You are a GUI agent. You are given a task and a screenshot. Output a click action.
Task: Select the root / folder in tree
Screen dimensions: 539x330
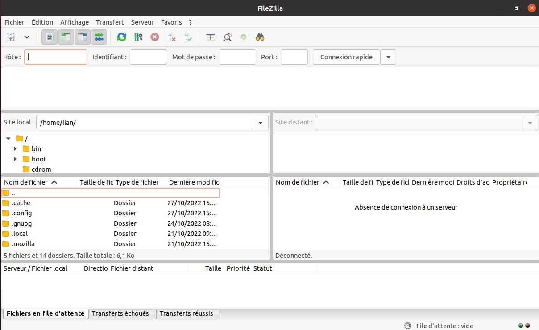click(22, 139)
